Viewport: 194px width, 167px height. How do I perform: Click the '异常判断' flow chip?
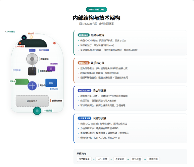[x=120, y=159]
